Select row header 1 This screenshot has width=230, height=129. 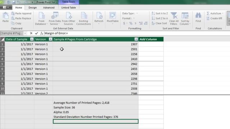(3, 44)
